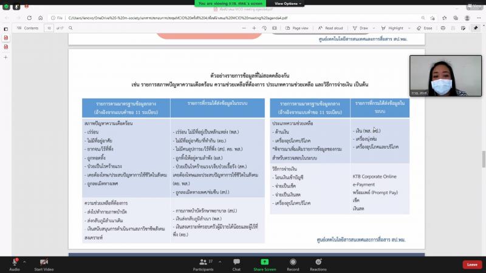Click the 'You are viewing' screen share banner

(230, 4)
